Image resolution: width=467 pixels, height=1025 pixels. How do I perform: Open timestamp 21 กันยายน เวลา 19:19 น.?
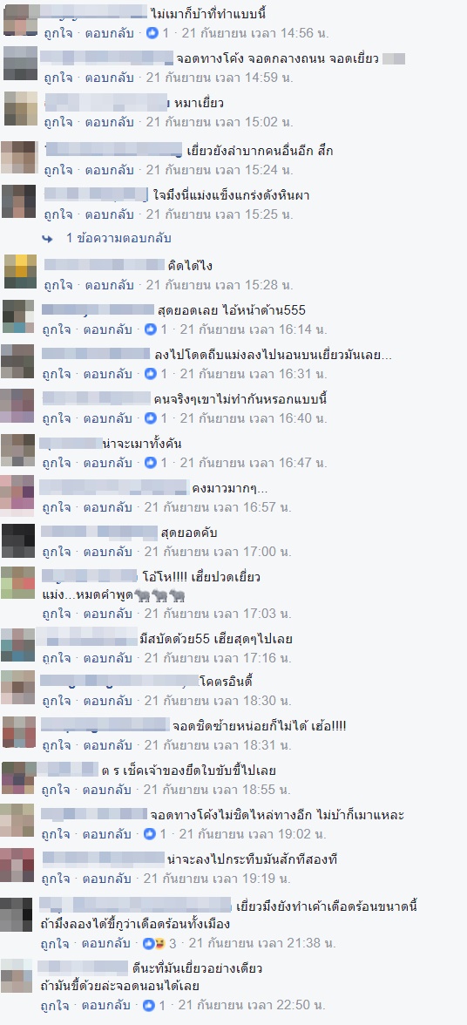click(x=218, y=879)
